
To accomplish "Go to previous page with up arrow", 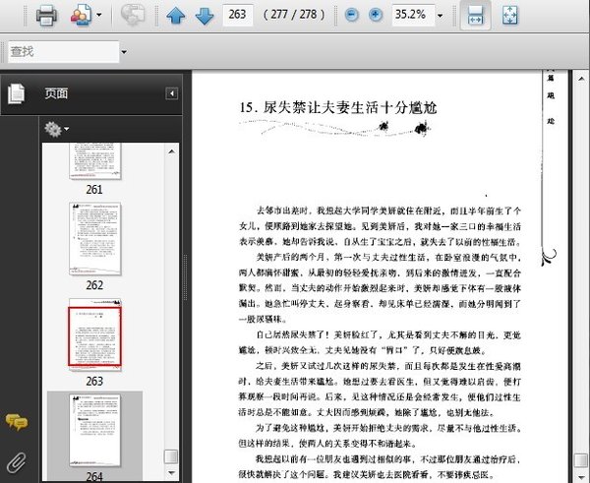I will pyautogui.click(x=175, y=16).
